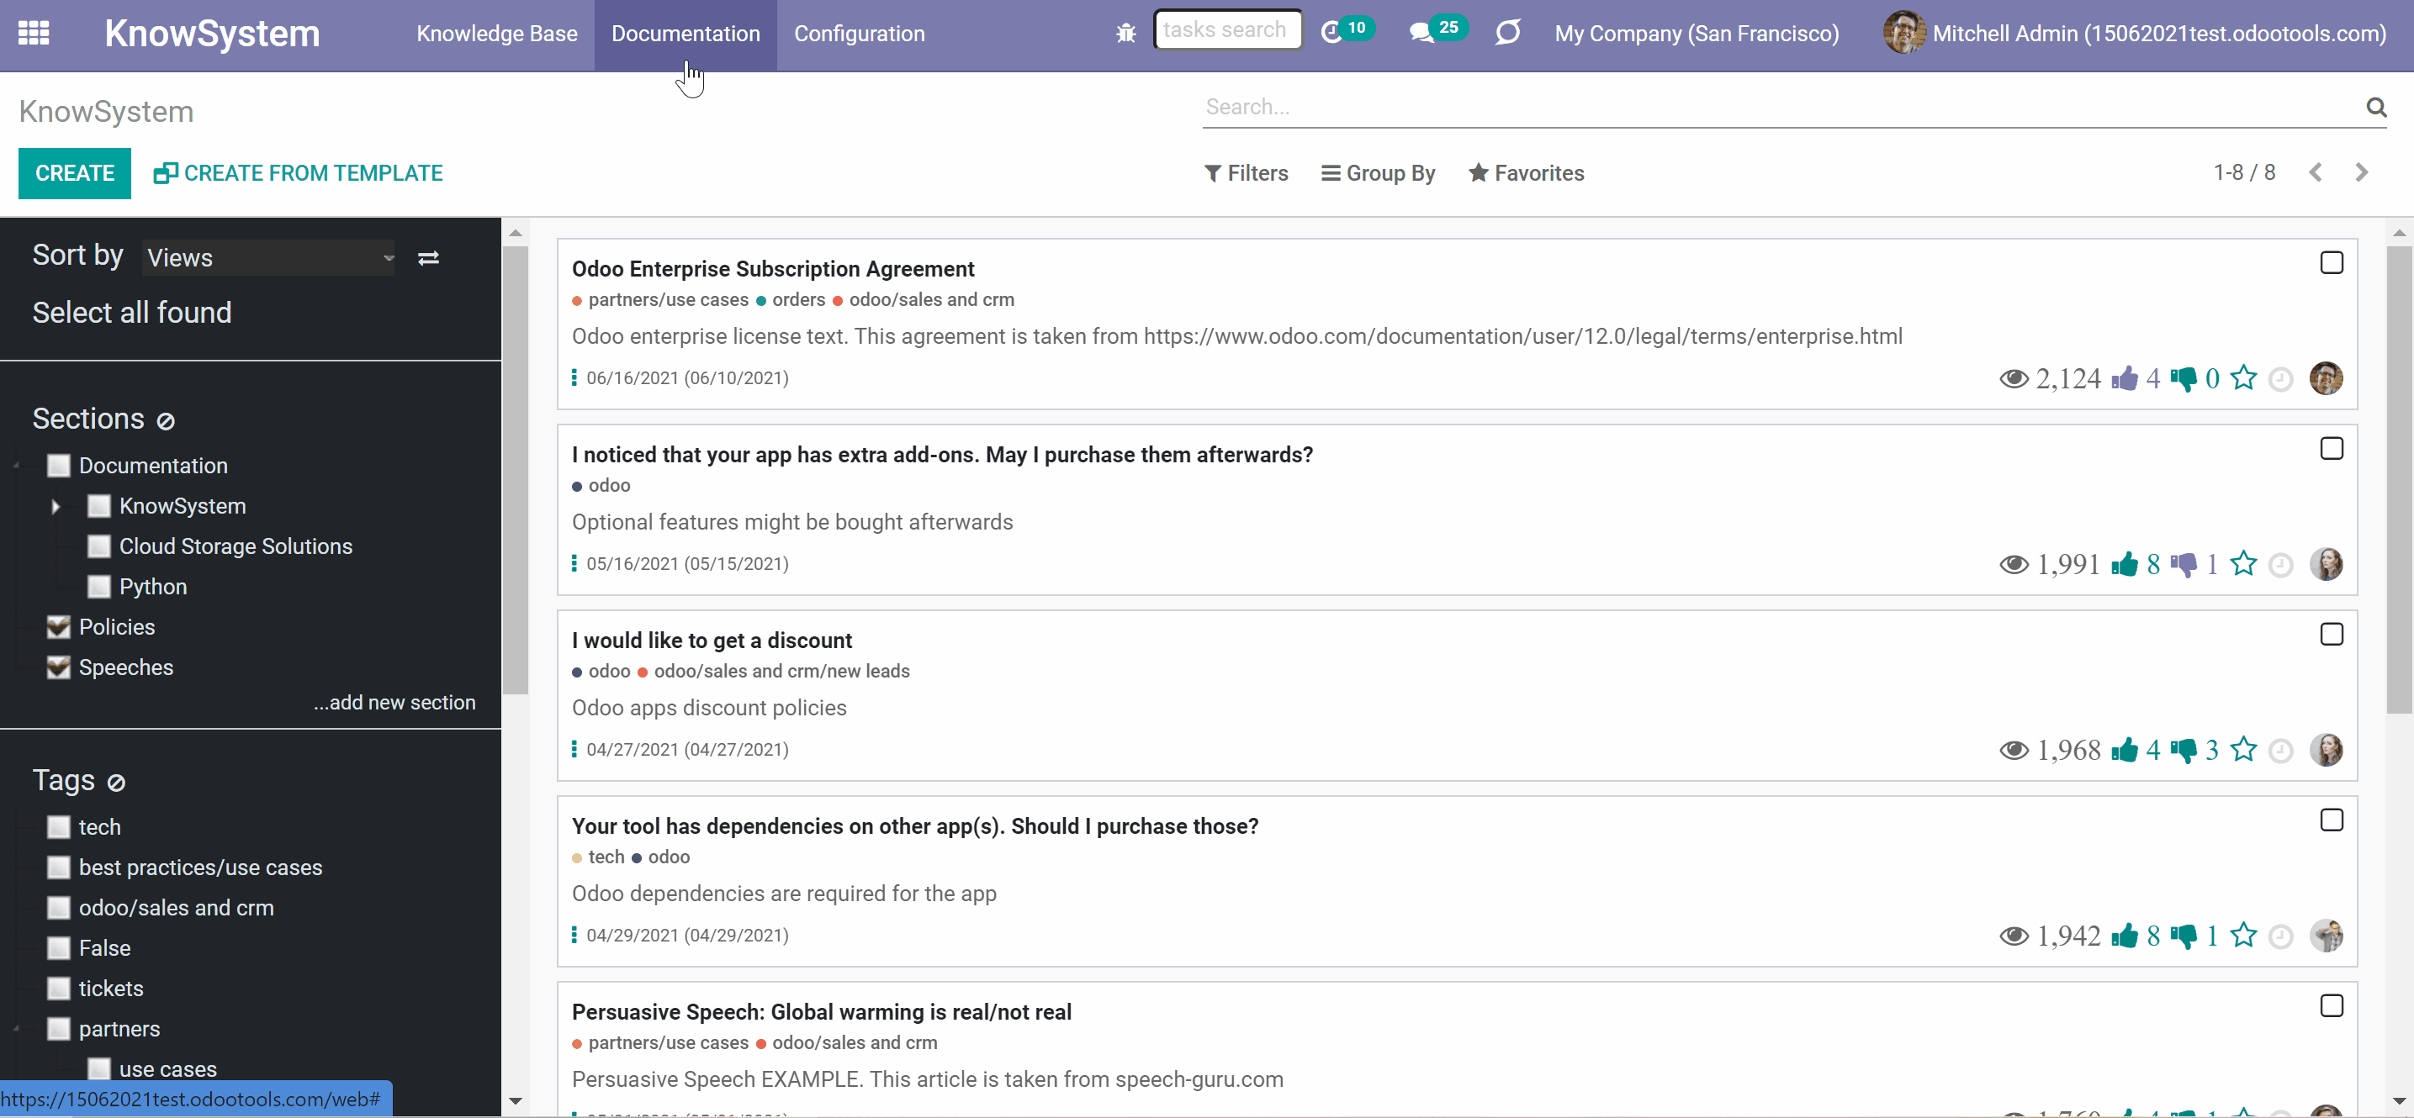Open the apps grid menu icon
The height and width of the screenshot is (1118, 2414).
tap(34, 34)
